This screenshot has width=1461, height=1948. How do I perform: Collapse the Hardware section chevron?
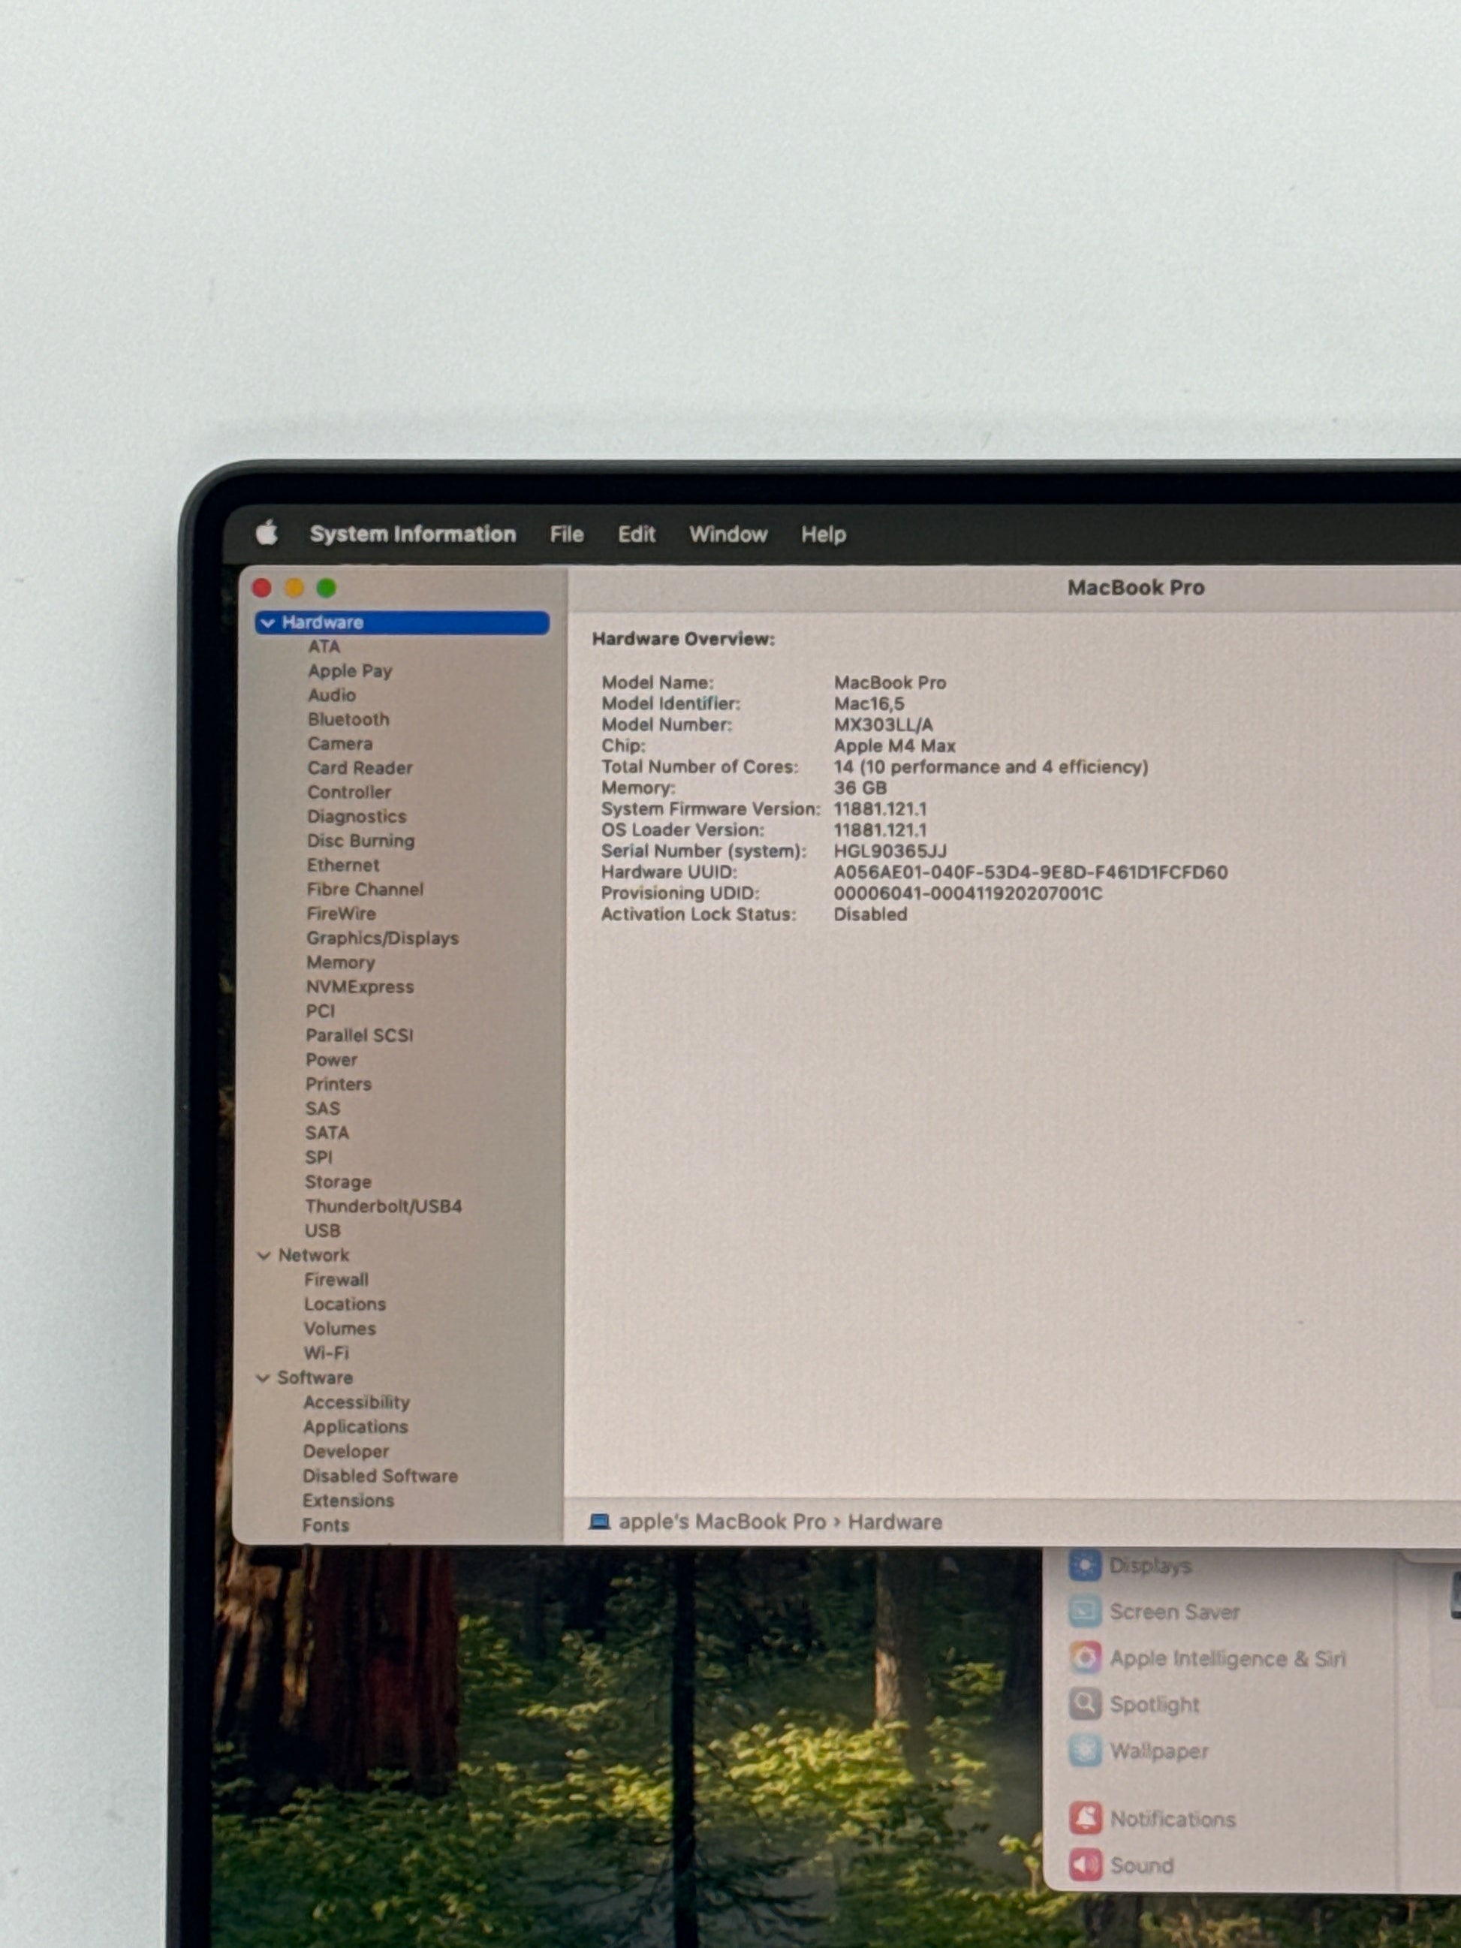coord(268,622)
